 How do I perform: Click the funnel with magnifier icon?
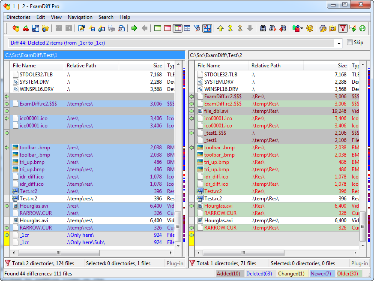tap(197, 28)
